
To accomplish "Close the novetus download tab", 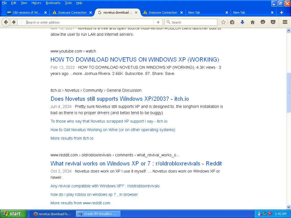I will point(136,12).
